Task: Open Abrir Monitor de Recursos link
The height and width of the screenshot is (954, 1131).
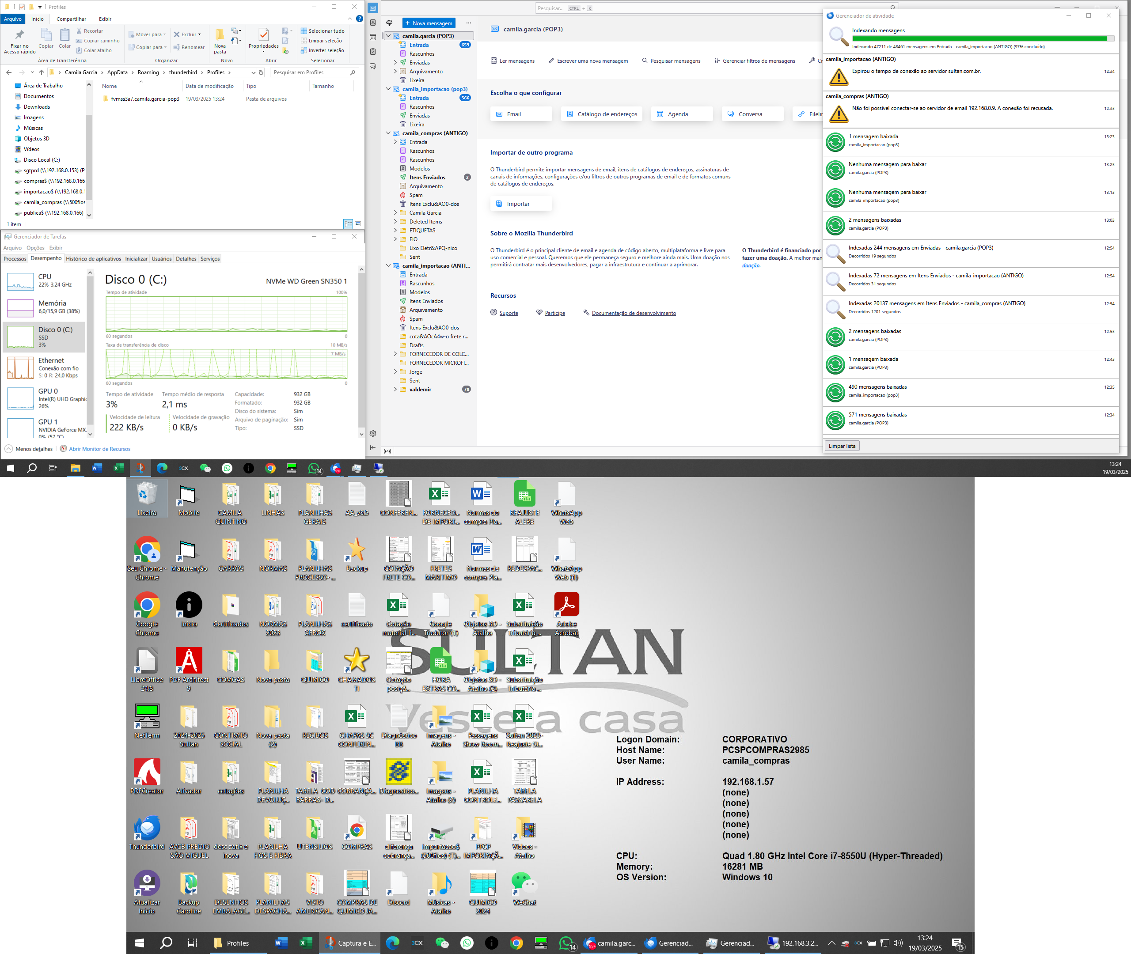Action: (99, 449)
